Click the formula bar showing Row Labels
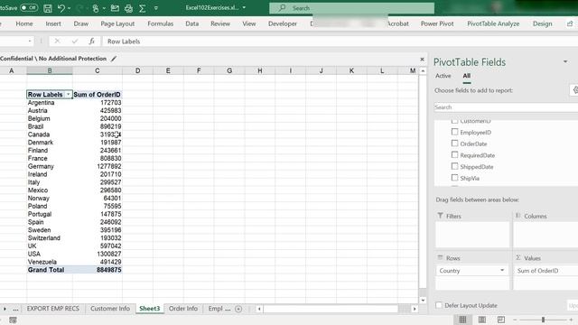 (340, 42)
